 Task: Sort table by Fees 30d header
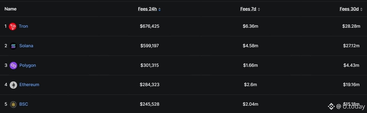point(349,9)
